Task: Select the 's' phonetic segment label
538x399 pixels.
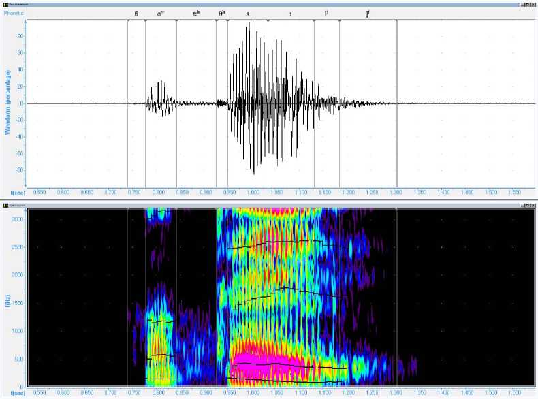Action: point(247,13)
